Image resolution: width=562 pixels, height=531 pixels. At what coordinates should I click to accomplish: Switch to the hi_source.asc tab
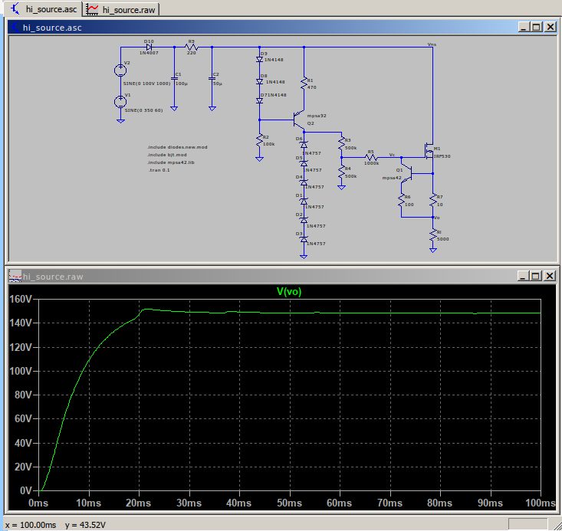coord(44,9)
